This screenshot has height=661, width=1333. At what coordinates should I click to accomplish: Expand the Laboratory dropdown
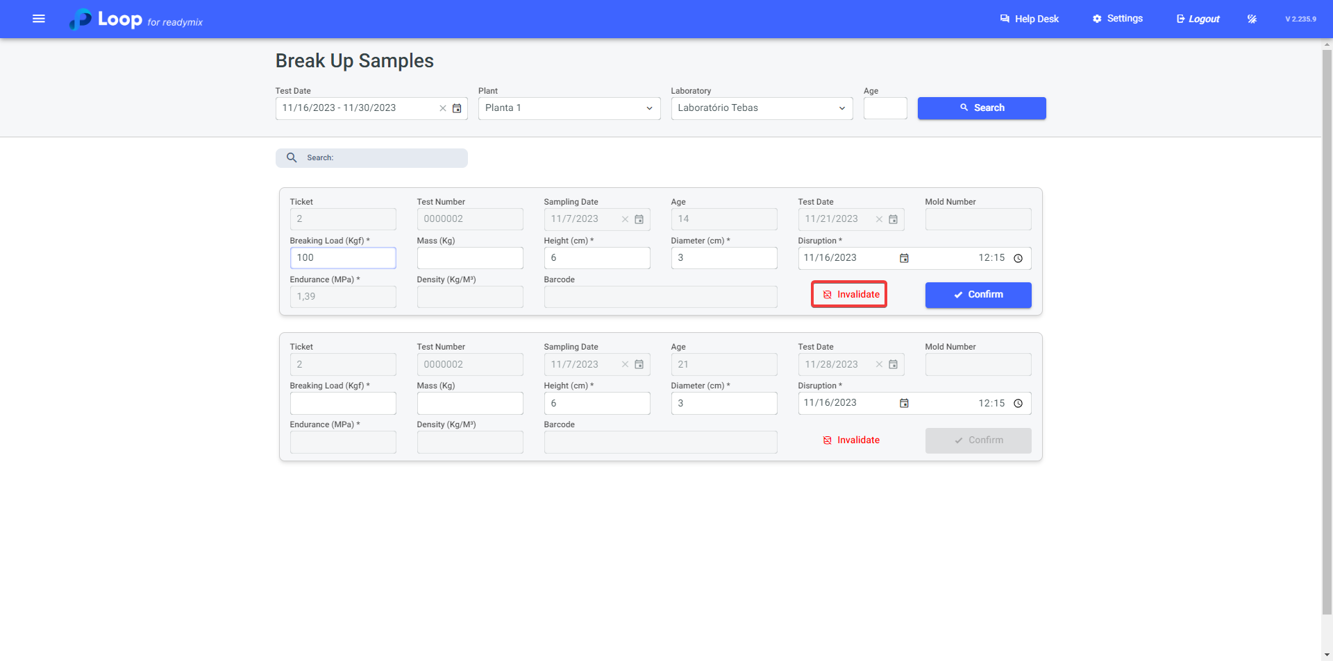(x=762, y=108)
